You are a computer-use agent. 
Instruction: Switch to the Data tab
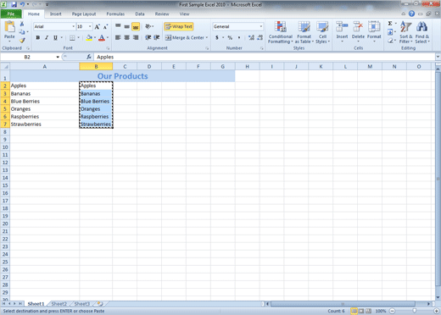point(140,14)
